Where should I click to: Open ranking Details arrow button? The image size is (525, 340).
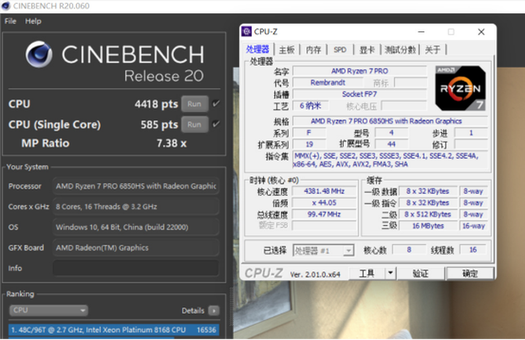(x=214, y=310)
